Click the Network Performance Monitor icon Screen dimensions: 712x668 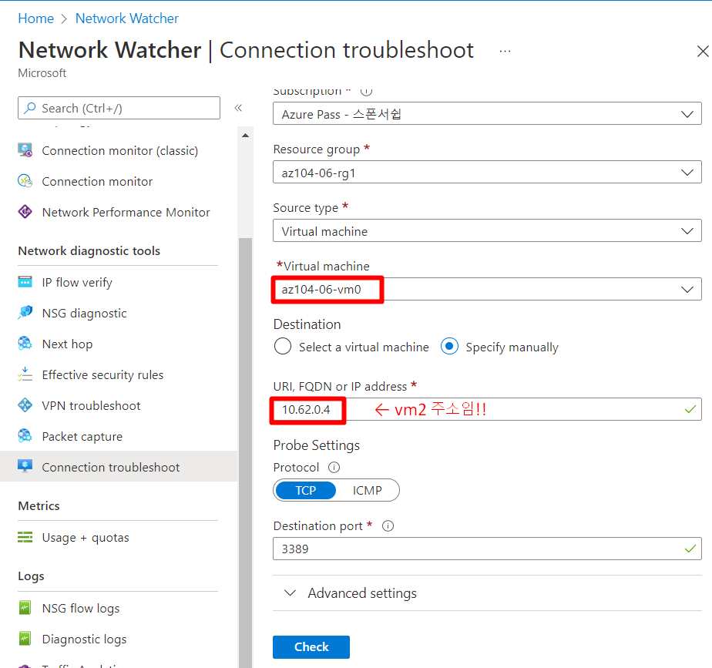coord(25,212)
